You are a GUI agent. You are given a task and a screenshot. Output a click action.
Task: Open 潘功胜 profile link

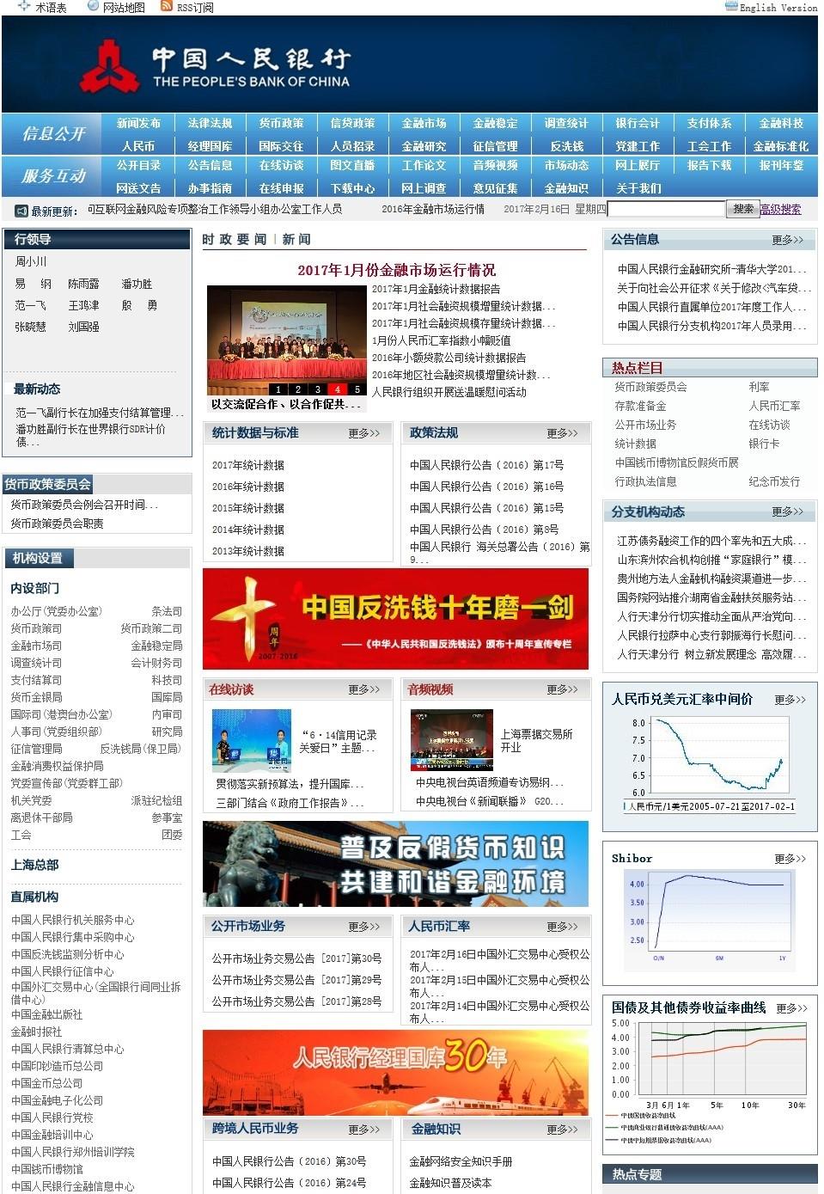[137, 284]
